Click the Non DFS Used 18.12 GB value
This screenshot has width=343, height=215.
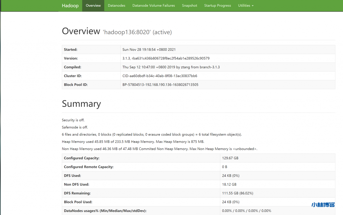(x=229, y=184)
